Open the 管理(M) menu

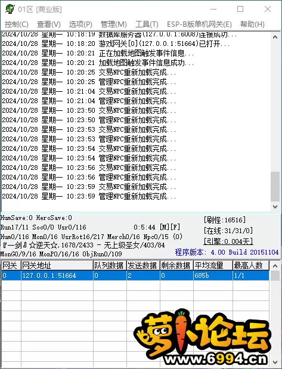point(114,24)
